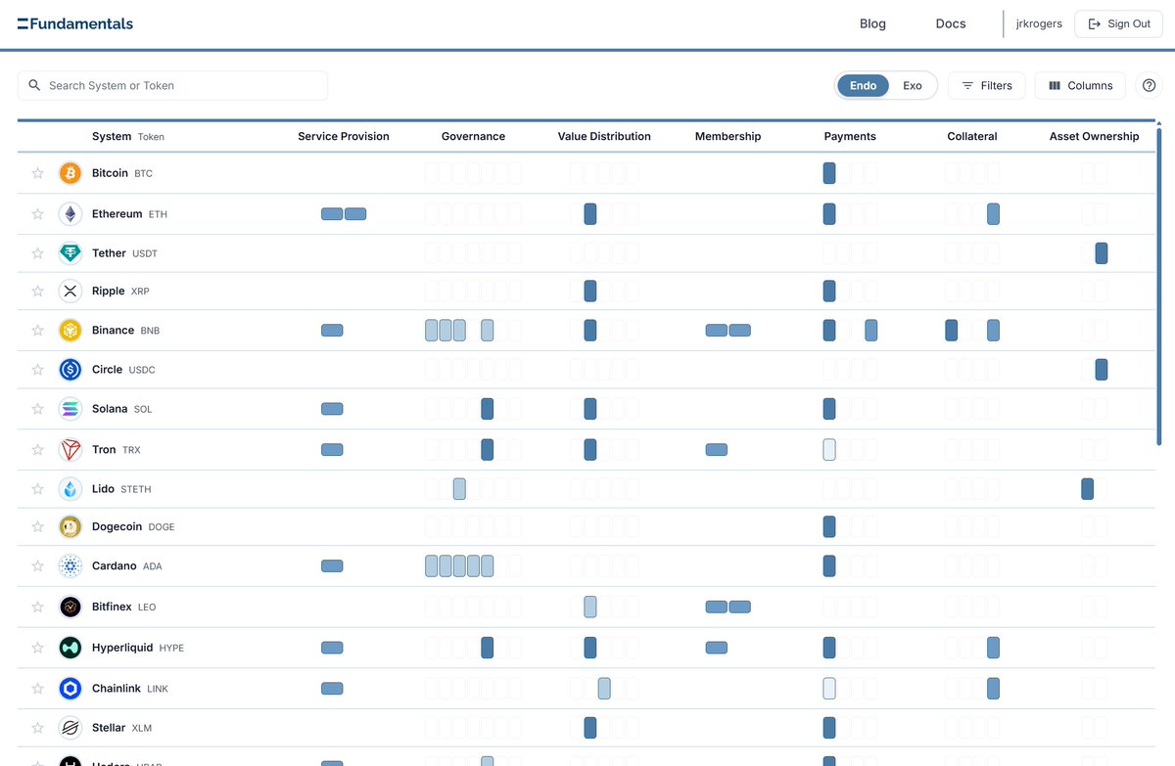Click the Stellar logo icon

[x=70, y=728]
